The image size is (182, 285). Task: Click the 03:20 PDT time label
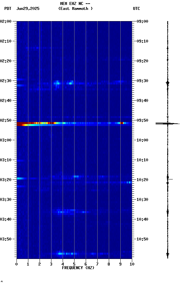(6, 180)
